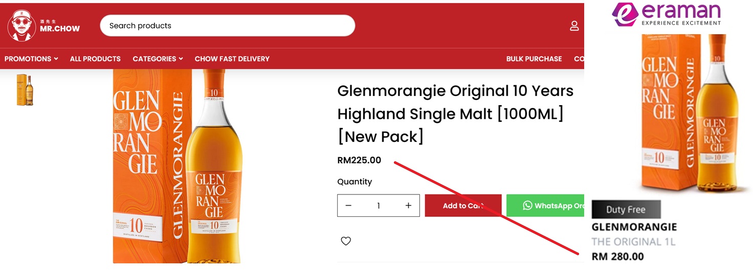The height and width of the screenshot is (271, 753).
Task: Increase quantity with the plus button
Action: pyautogui.click(x=408, y=206)
